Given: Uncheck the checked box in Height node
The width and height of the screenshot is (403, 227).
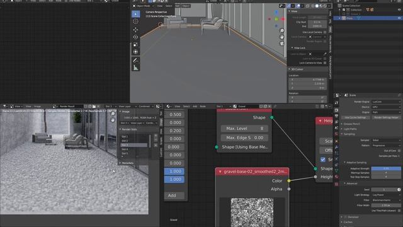Looking at the screenshot, I should tap(323, 160).
